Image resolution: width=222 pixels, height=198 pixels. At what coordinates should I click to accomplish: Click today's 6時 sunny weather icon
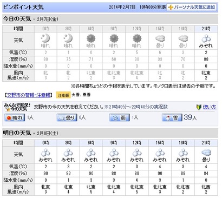pos(91,38)
